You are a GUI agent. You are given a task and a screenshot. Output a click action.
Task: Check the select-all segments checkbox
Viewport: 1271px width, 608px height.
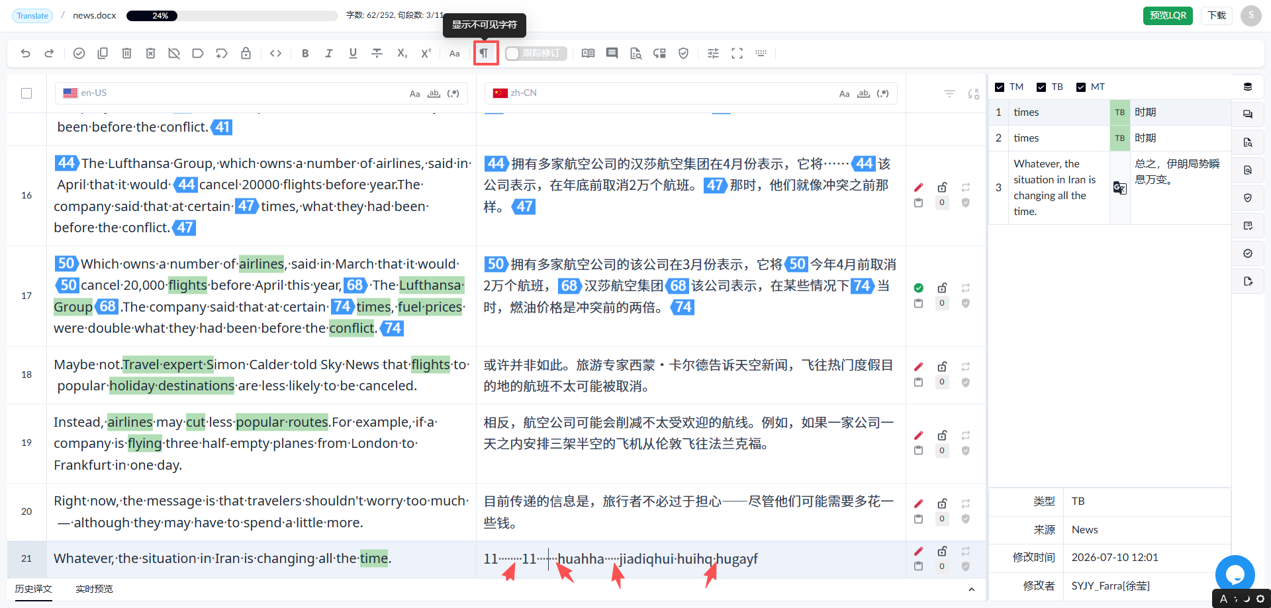[26, 93]
